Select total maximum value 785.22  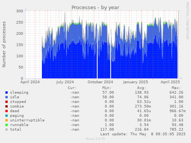tap(176, 130)
